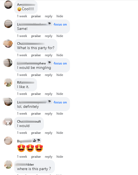Click 'focus on' beside 'lol, definitely' comment
Viewport: 138px width, 175px height.
pyautogui.click(x=60, y=102)
